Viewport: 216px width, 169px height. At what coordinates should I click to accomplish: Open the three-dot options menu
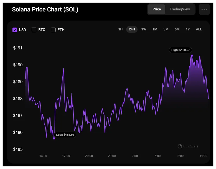[204, 9]
